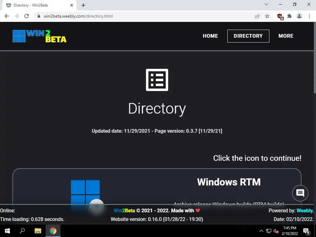
Task: Open Chrome three-dot menu
Action: (309, 16)
